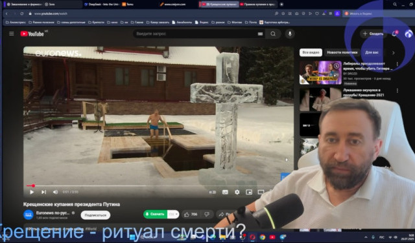Reload the current page
This screenshot has width=415, height=243.
click(22, 14)
